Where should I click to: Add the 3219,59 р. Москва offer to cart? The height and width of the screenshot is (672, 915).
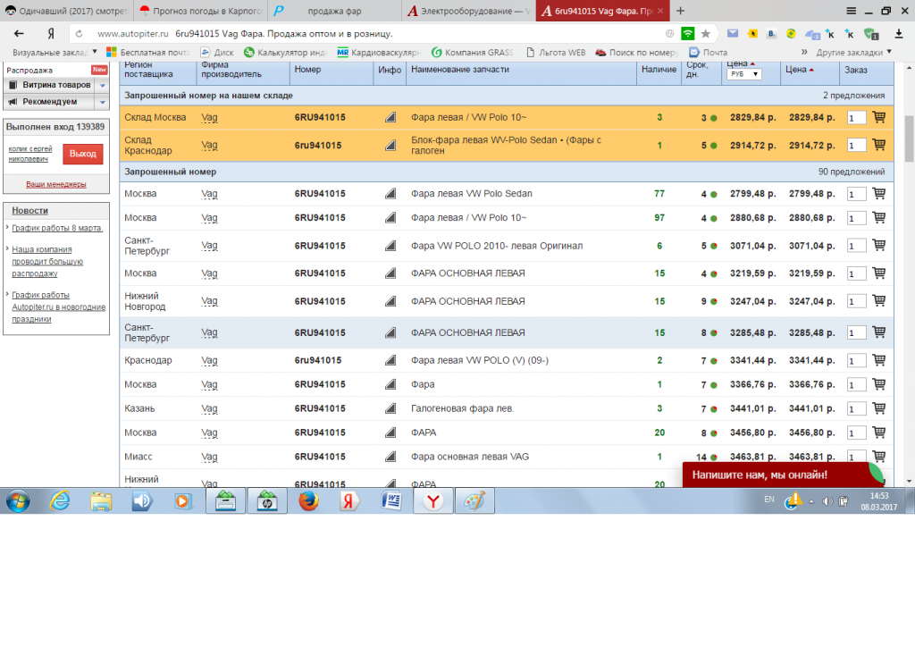tap(879, 273)
